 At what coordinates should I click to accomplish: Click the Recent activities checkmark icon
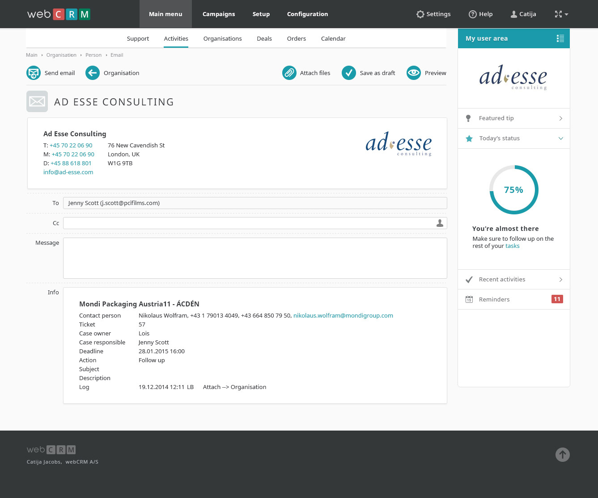click(x=469, y=280)
